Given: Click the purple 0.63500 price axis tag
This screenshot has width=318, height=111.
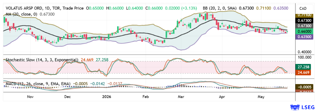Looking at the screenshot, I should 304,37.
